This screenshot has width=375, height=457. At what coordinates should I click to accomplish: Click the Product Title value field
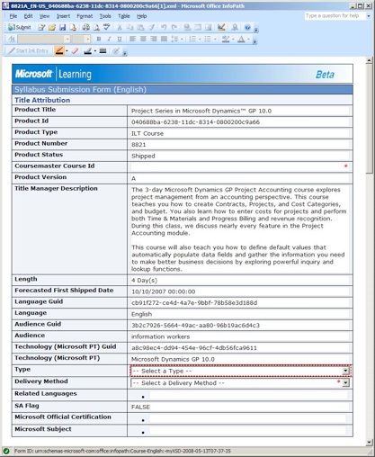tap(240, 111)
